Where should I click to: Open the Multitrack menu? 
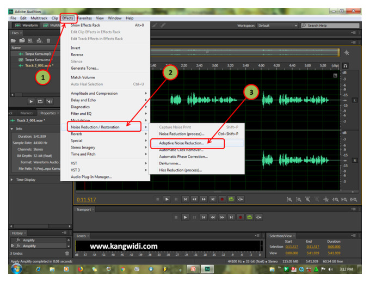coord(39,18)
